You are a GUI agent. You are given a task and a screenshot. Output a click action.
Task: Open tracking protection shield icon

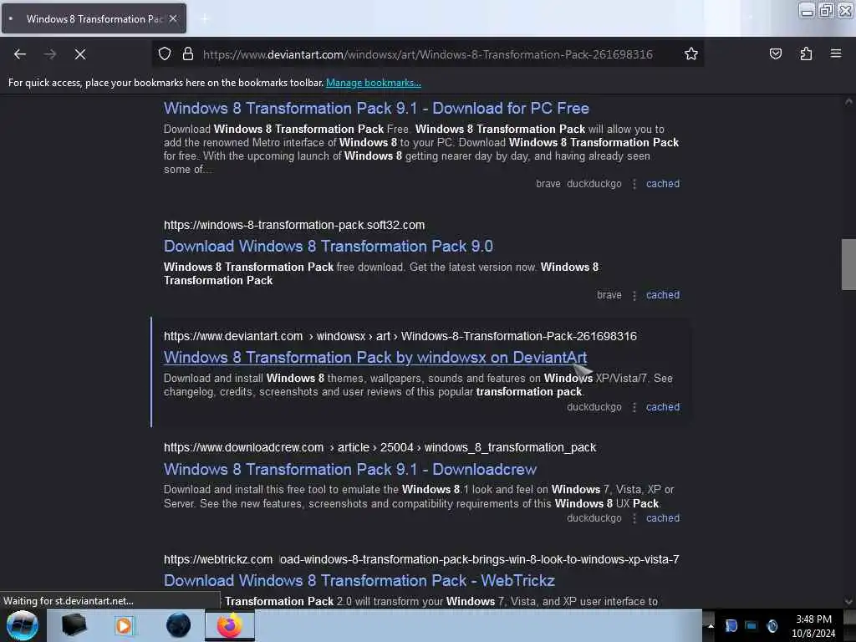(x=165, y=54)
